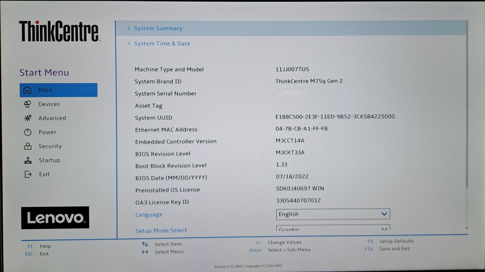Screen dimensions: 485x272
Task: Click the scrollbar down arrow
Action: pyautogui.click(x=467, y=228)
